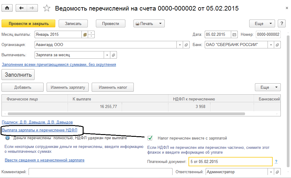Open the Печать dropdown menu
Image resolution: width=291 pixels, height=178 pixels.
pos(149,23)
